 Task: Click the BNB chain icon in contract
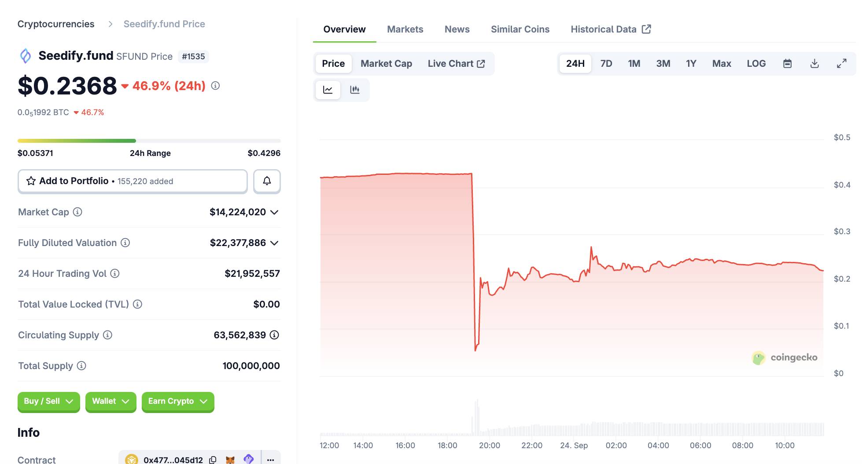tap(132, 460)
